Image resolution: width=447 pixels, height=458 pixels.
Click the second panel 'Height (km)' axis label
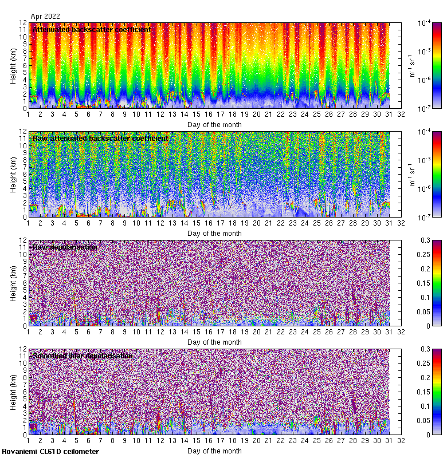[13, 175]
